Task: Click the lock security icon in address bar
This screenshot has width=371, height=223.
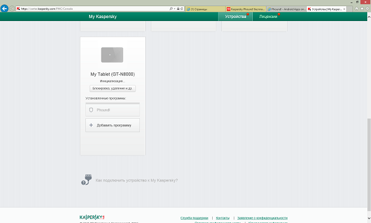Action: click(178, 9)
